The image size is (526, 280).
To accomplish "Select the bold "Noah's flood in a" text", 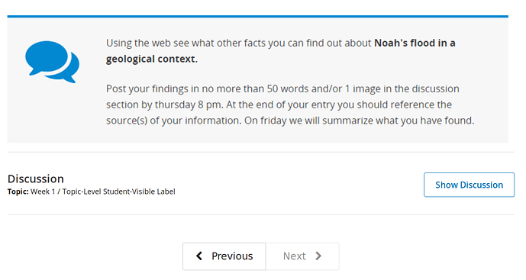I will pos(415,43).
